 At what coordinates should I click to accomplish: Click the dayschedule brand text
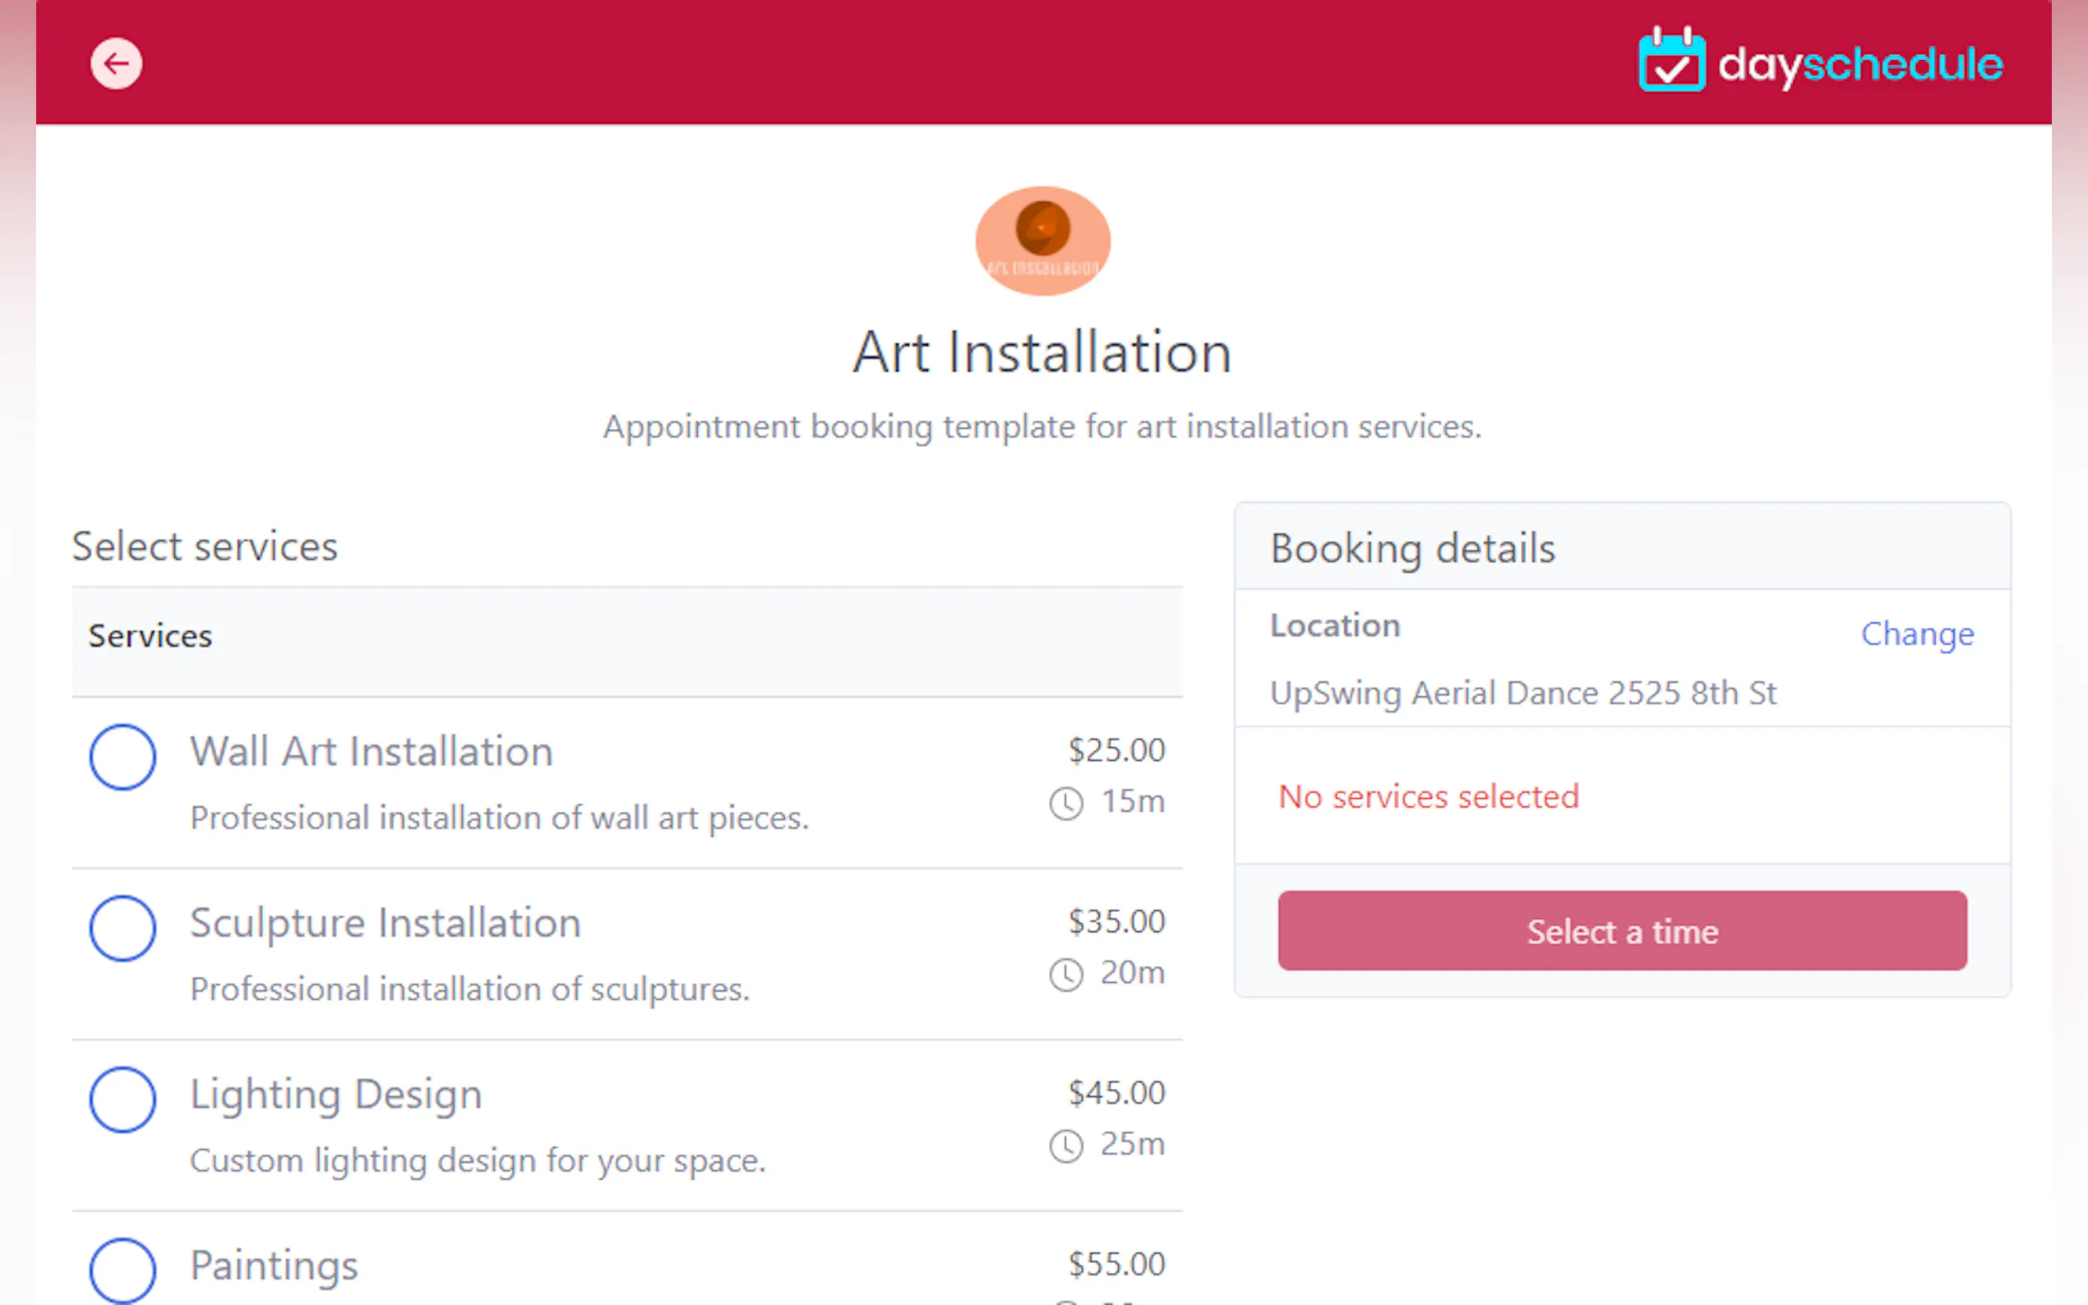pos(1859,65)
